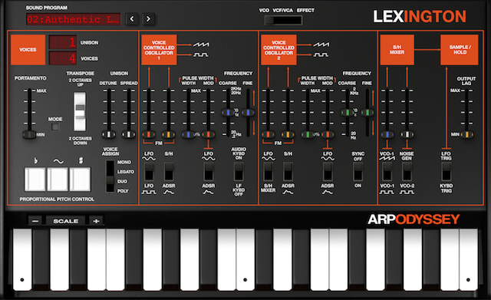
Task: Click the VOICES count display showing 4
Action: pos(63,58)
